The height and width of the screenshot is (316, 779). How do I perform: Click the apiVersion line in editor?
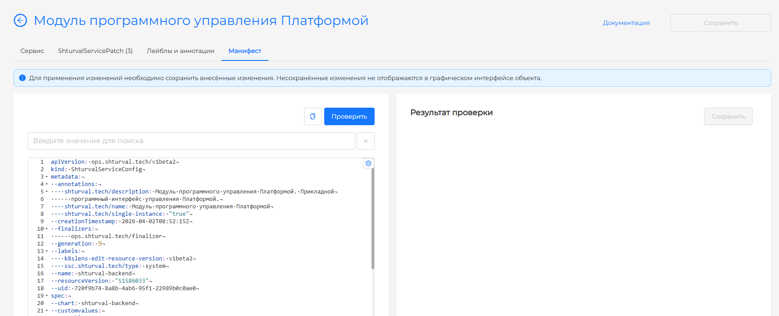click(x=115, y=162)
